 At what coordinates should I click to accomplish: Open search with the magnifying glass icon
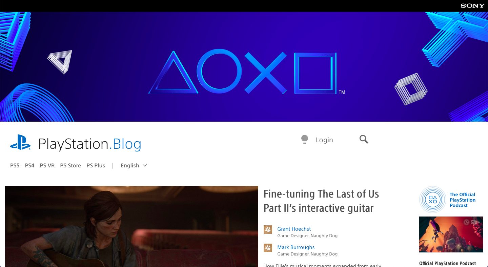tap(364, 139)
